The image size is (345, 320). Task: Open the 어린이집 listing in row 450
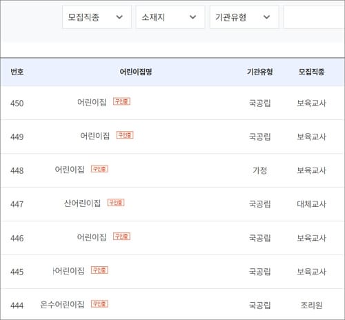(92, 102)
